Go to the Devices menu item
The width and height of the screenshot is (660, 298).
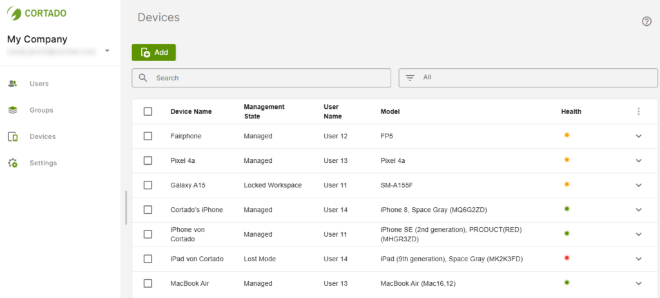point(43,136)
